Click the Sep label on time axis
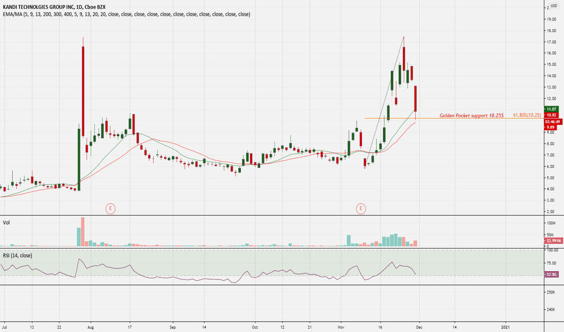The image size is (564, 332). click(x=172, y=327)
